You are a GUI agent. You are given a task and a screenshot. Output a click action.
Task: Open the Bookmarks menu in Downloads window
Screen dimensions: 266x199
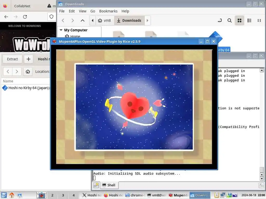(x=108, y=11)
